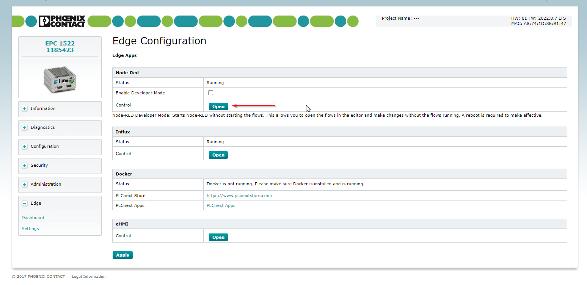587x285 pixels.
Task: Click the Enable Developer Mode label
Action: tap(140, 93)
